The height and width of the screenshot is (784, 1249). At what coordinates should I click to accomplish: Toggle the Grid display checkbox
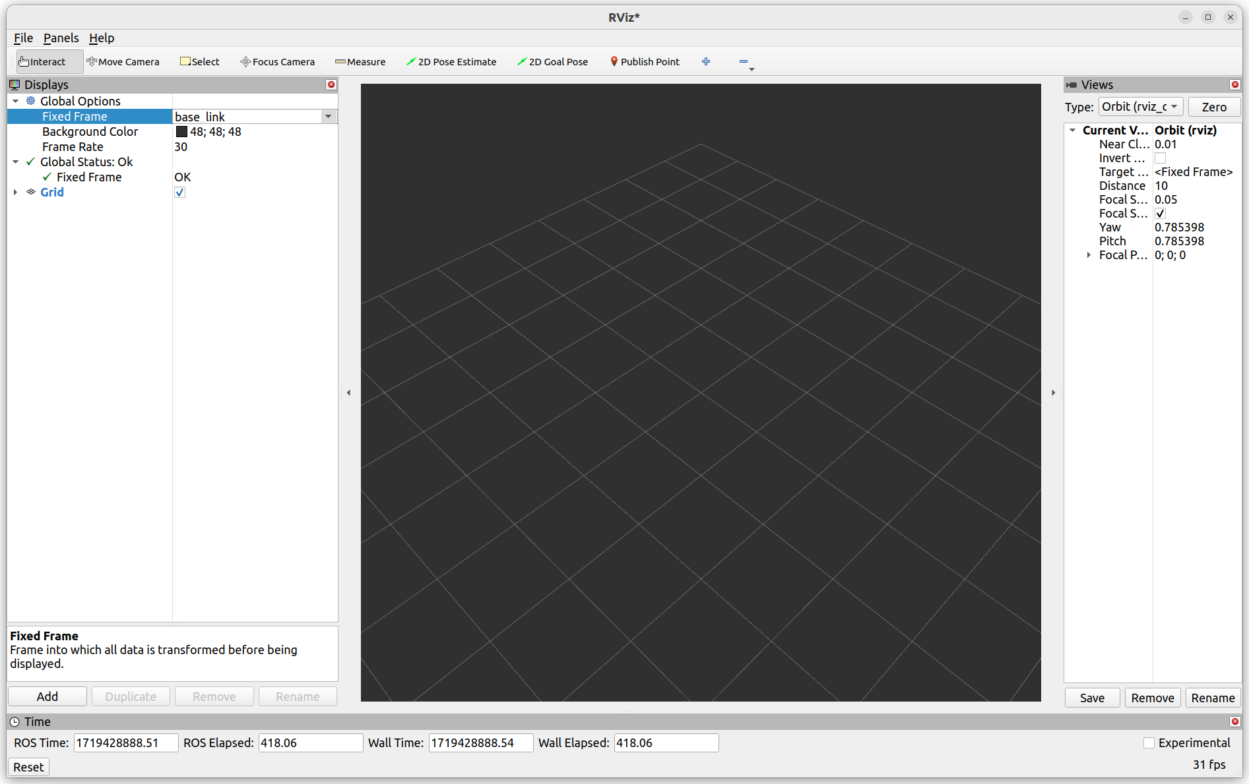(179, 192)
